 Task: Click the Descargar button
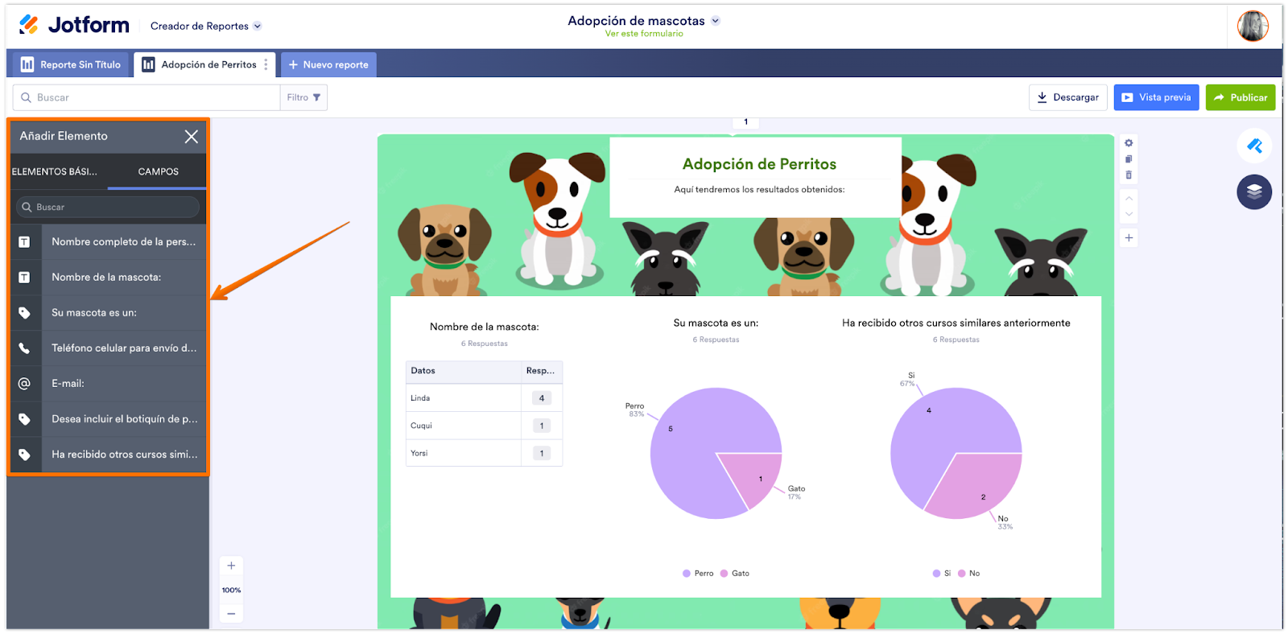pyautogui.click(x=1068, y=97)
